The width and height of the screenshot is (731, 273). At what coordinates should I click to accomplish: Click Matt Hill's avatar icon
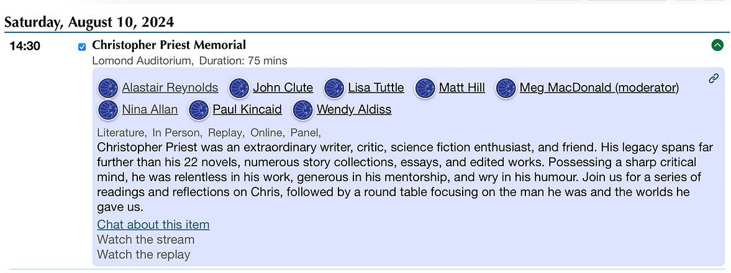(x=425, y=88)
